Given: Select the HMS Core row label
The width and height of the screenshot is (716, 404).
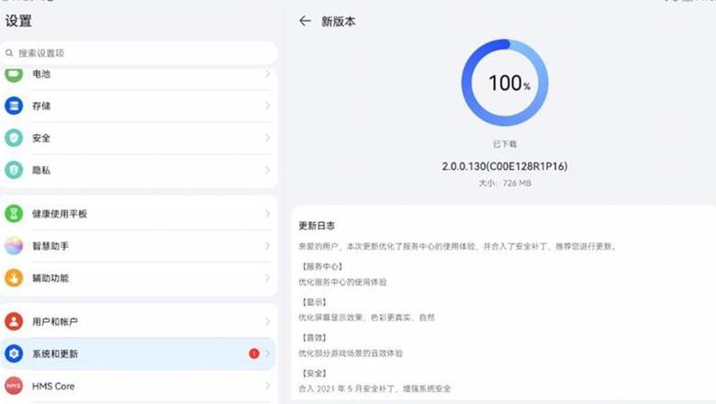Looking at the screenshot, I should pyautogui.click(x=53, y=387).
